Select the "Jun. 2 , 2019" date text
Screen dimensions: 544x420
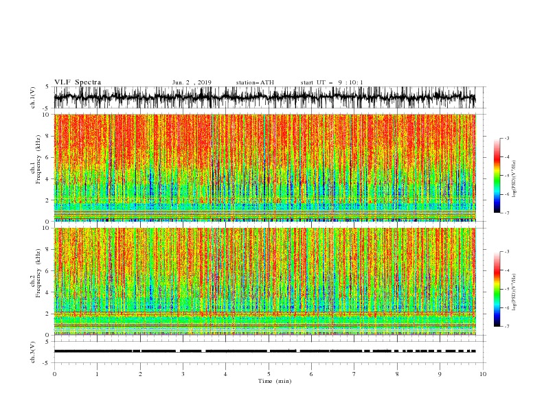pos(192,82)
